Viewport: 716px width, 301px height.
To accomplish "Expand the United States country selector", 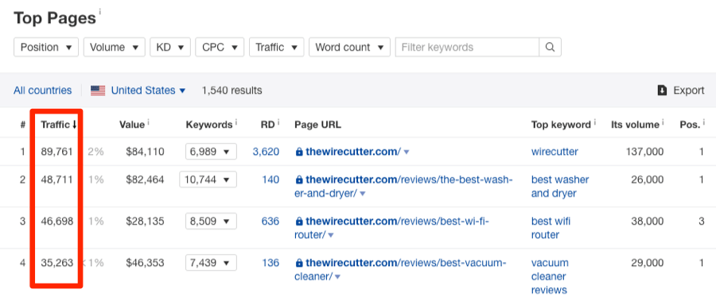I will pos(149,91).
